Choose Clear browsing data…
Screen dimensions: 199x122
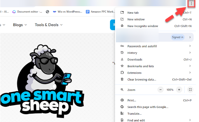156,79
